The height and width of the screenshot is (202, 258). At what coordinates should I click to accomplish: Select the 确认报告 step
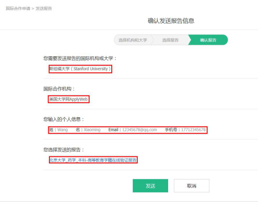point(208,40)
